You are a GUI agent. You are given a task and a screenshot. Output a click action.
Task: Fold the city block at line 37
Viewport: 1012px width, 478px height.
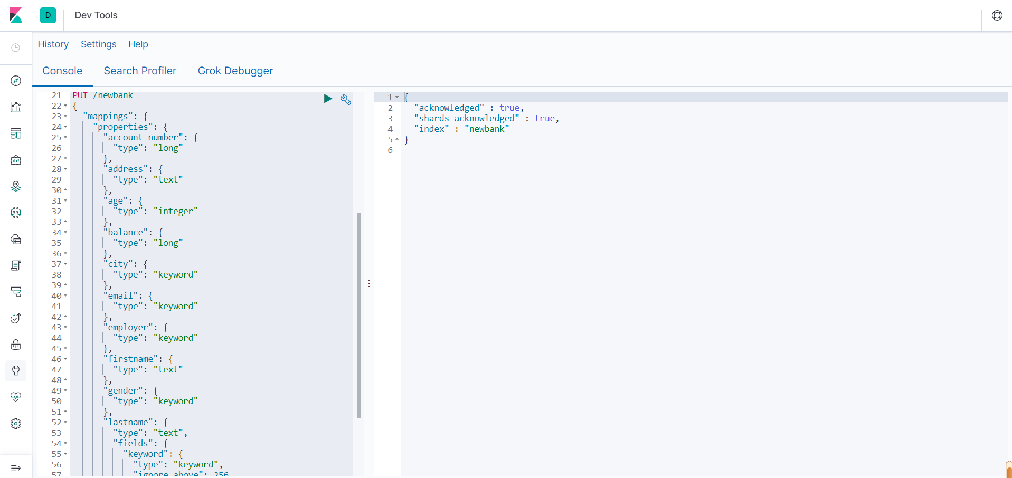click(65, 264)
